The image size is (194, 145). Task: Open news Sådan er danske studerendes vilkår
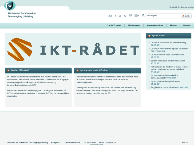pos(168,61)
